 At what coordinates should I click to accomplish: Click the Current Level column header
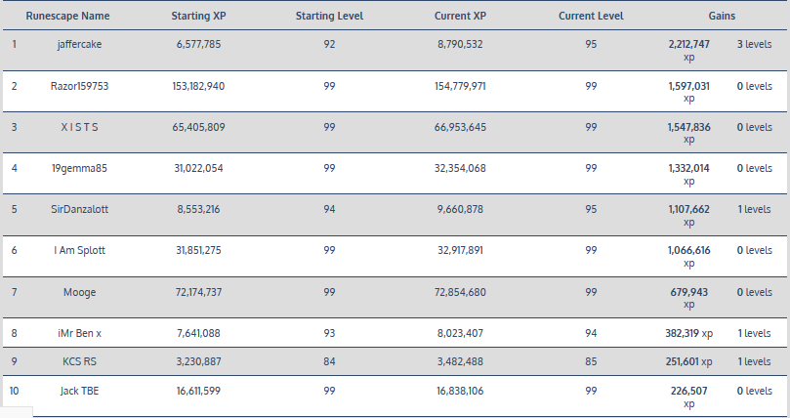click(x=592, y=18)
